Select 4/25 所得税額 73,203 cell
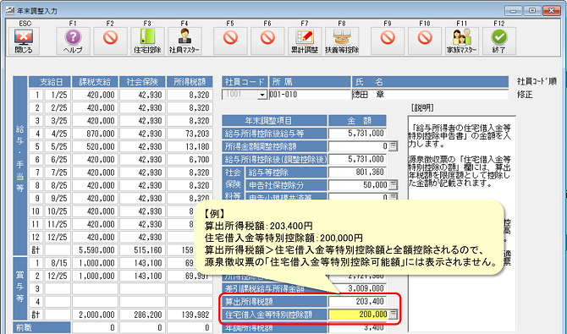The height and width of the screenshot is (334, 567). tap(190, 134)
